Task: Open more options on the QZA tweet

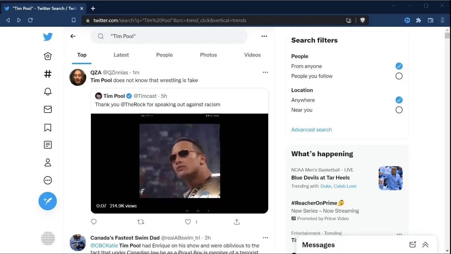Action: click(265, 72)
